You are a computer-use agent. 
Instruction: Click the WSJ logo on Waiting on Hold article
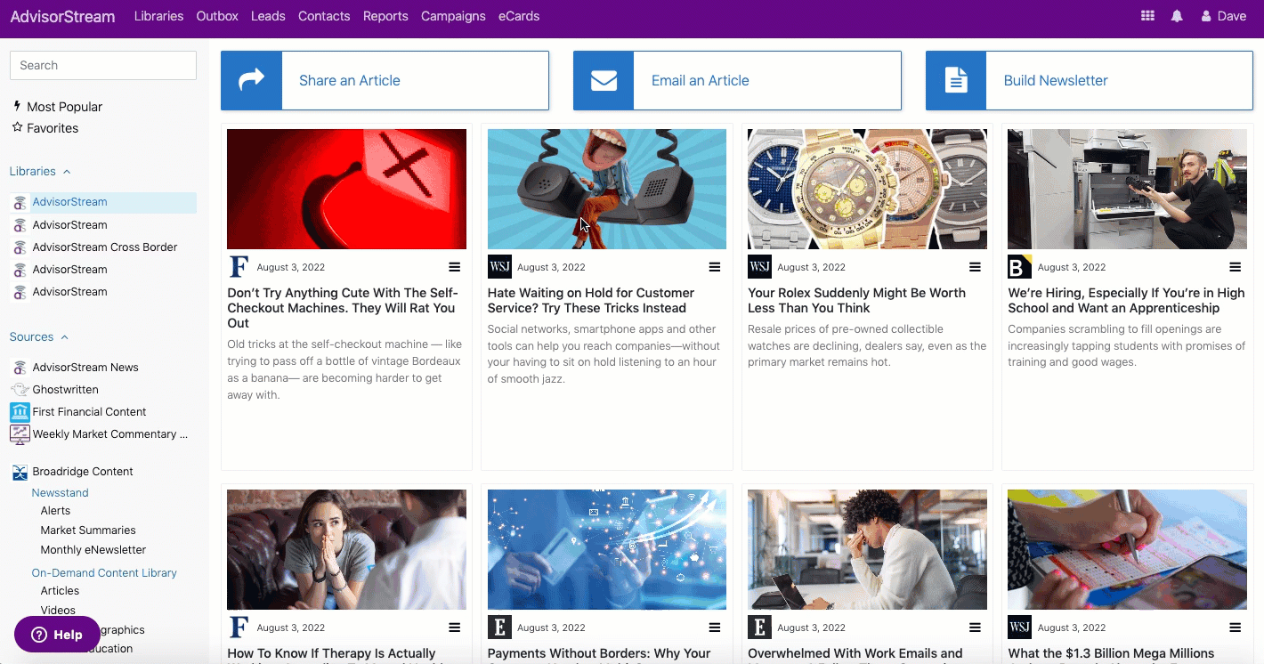[499, 267]
